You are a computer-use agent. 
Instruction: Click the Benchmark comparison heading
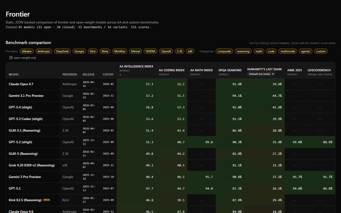tap(28, 43)
